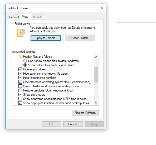Screen dimensions: 156x145
Task: Click the Folder views folder icon
Action: pos(21,33)
